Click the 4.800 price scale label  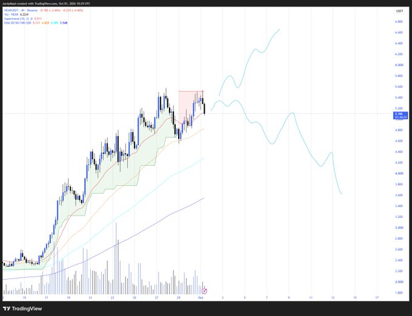click(x=399, y=130)
